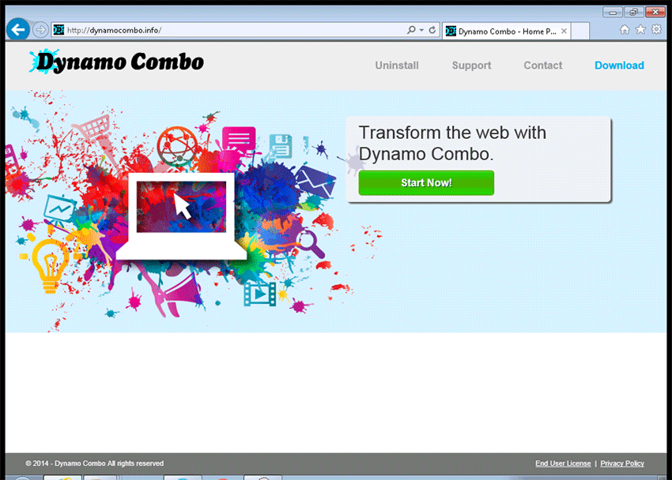Click the forward navigation arrow
672x480 pixels.
click(40, 30)
